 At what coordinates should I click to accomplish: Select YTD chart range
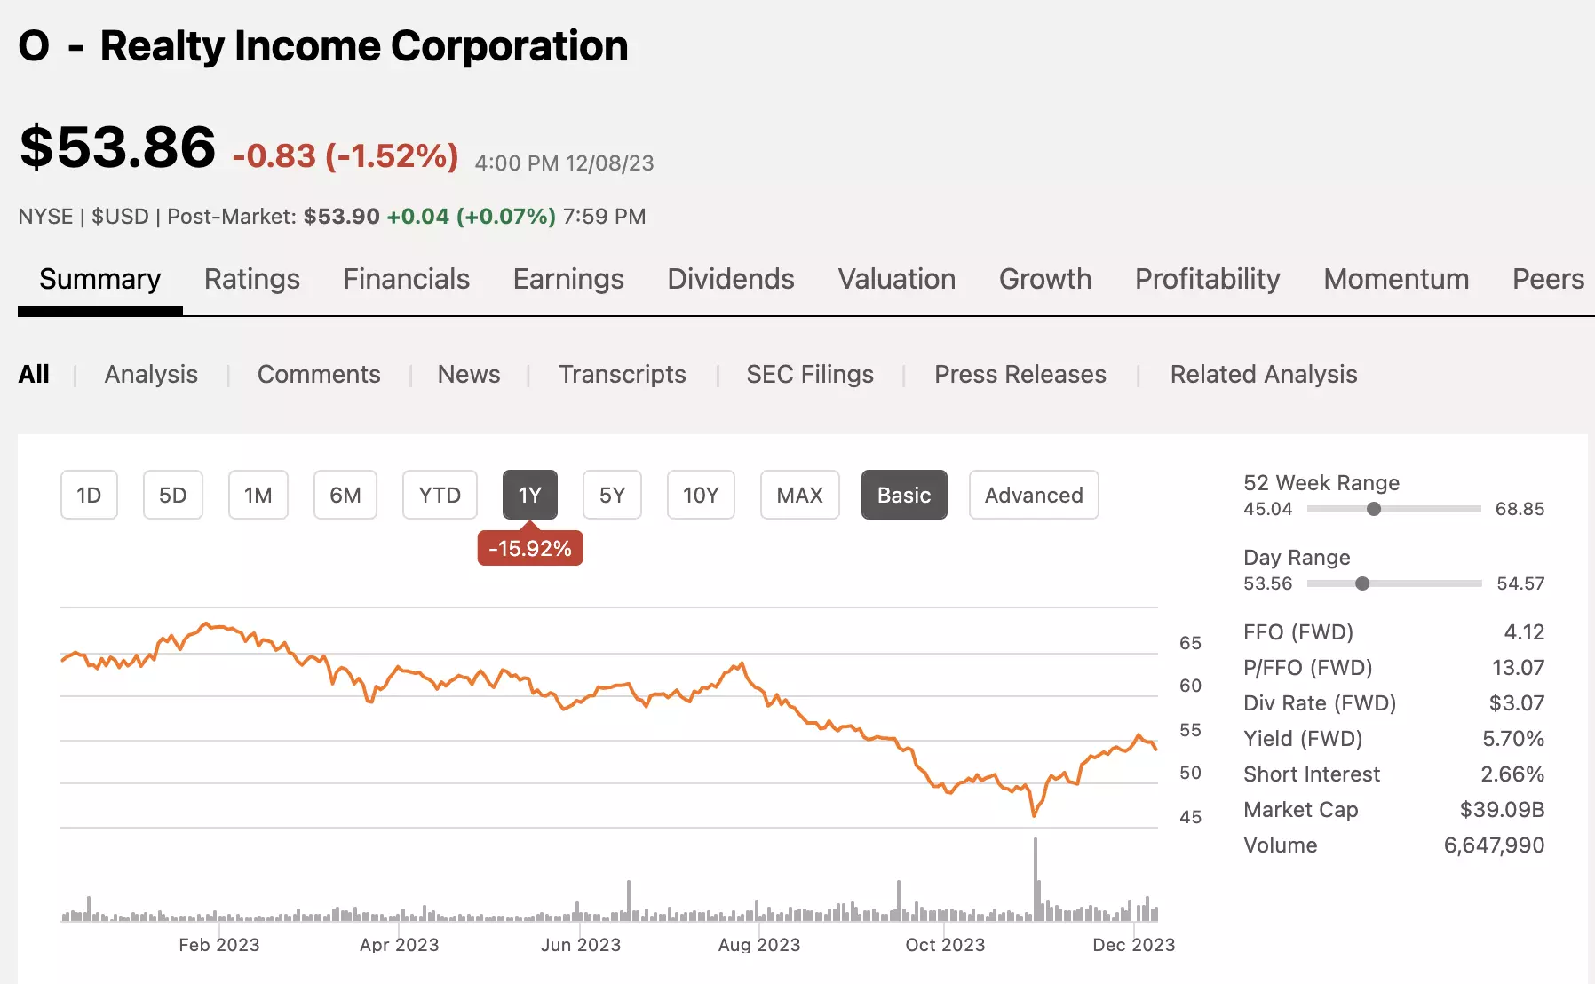(x=440, y=495)
